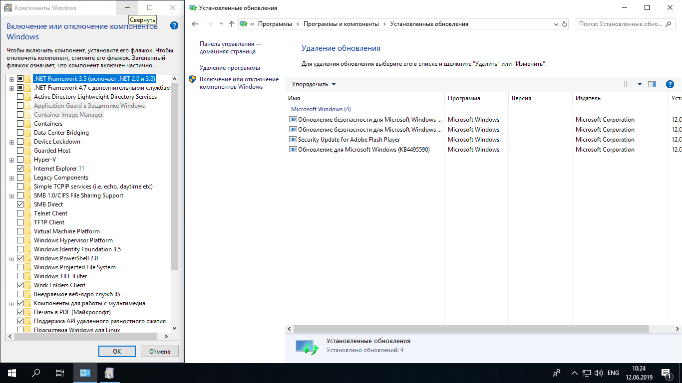Expand Device Lockdown node
The width and height of the screenshot is (682, 383).
11,142
